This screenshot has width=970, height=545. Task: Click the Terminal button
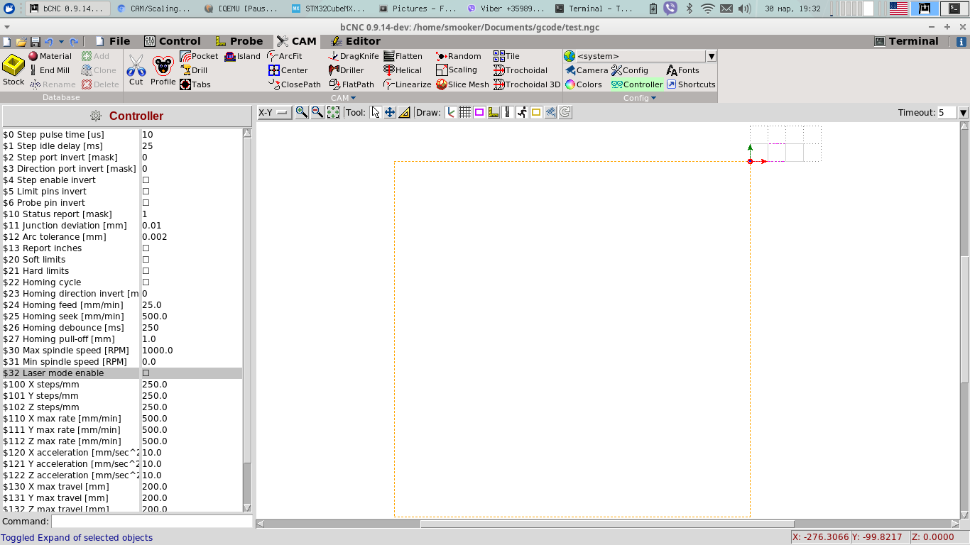pos(906,41)
